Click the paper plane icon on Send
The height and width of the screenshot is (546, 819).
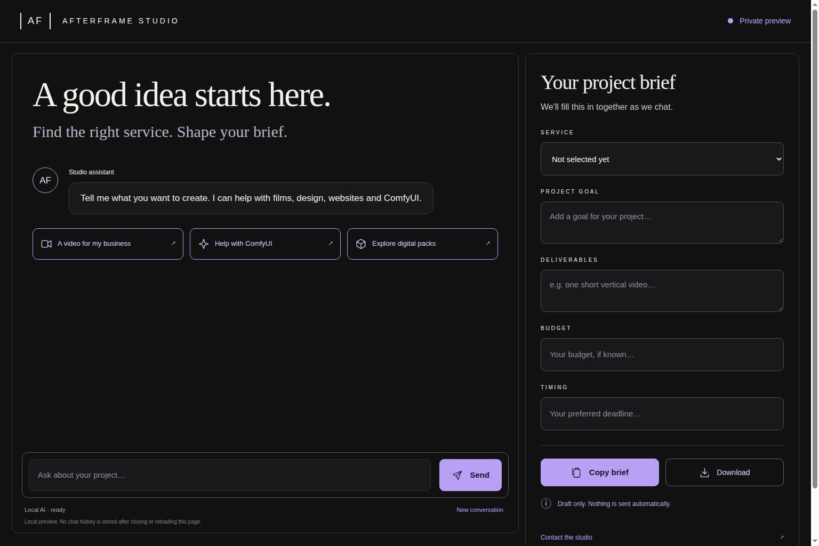(457, 475)
